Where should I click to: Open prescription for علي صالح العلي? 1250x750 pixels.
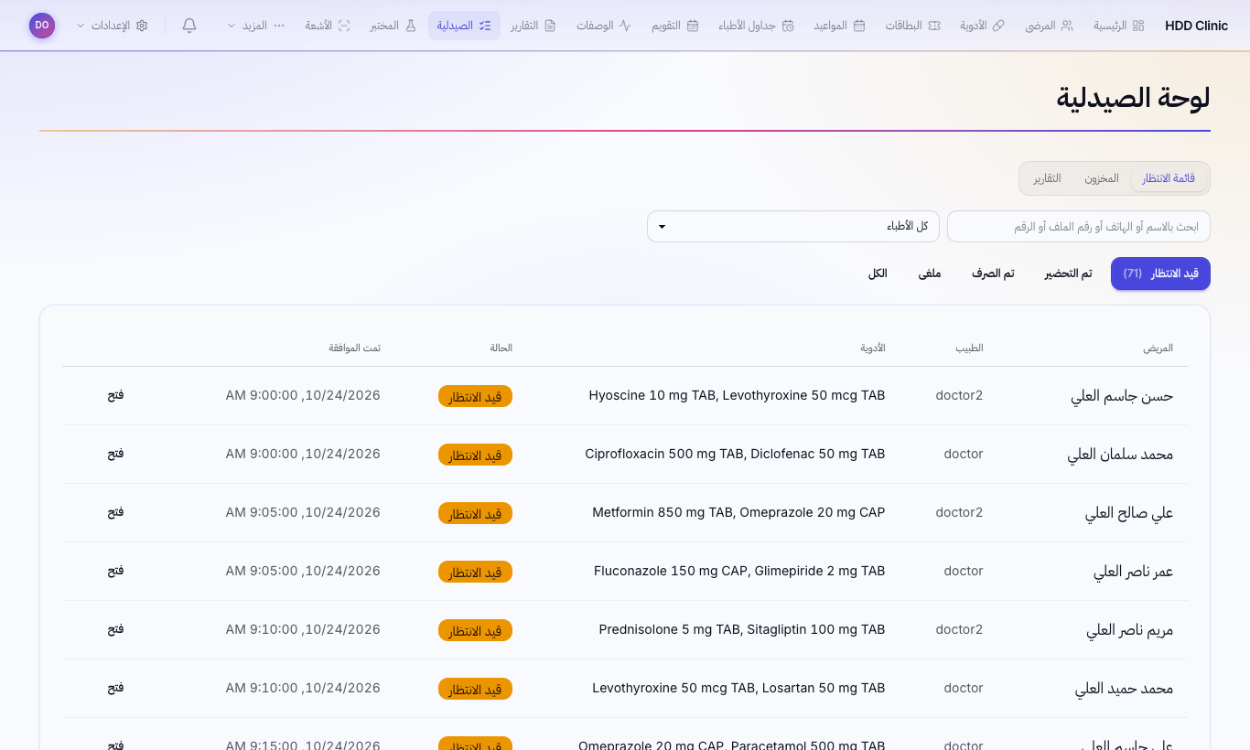click(x=115, y=512)
